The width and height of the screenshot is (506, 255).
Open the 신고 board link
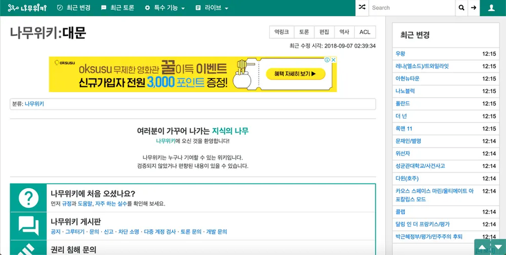(109, 232)
